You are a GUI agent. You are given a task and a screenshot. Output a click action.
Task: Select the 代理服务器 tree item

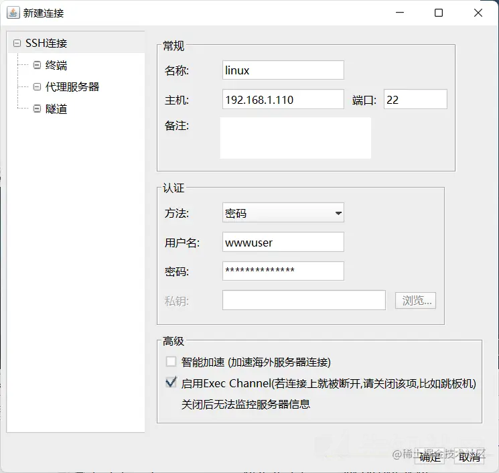pyautogui.click(x=72, y=86)
